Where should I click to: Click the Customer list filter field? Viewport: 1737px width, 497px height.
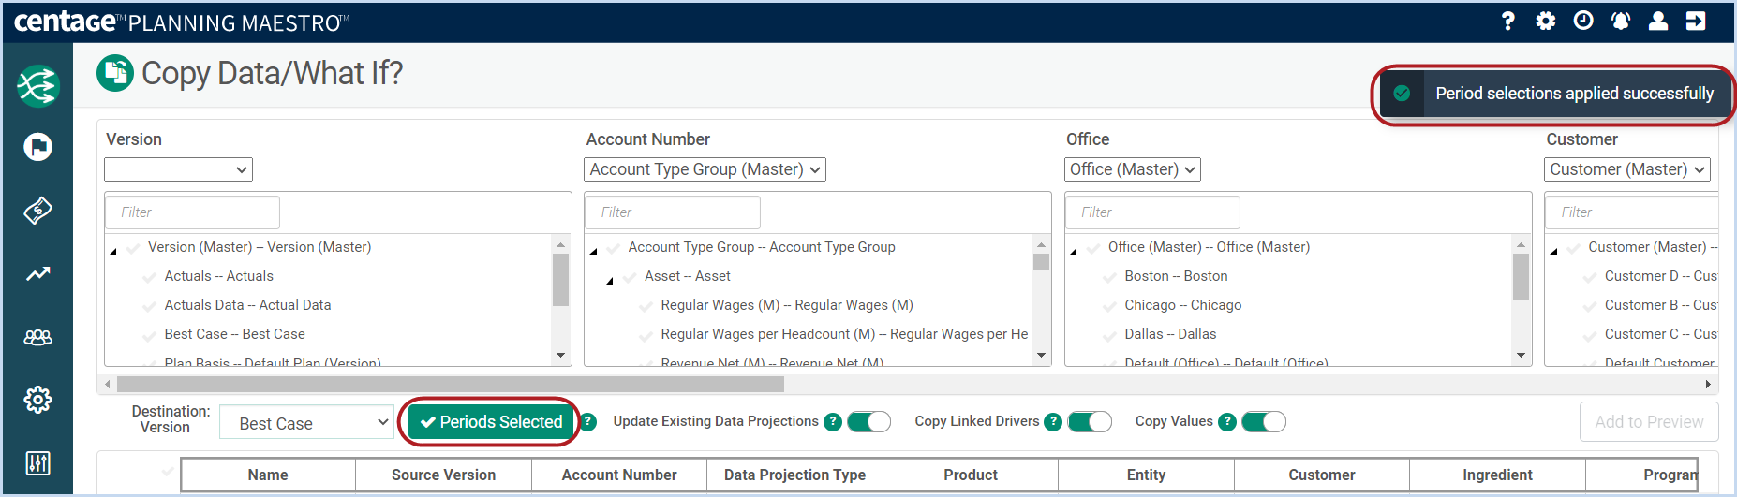1631,212
